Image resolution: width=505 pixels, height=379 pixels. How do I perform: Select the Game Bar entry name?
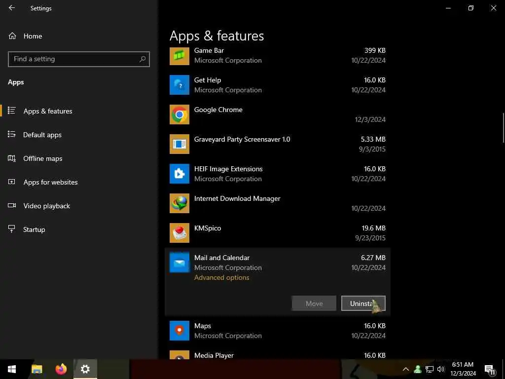click(209, 50)
